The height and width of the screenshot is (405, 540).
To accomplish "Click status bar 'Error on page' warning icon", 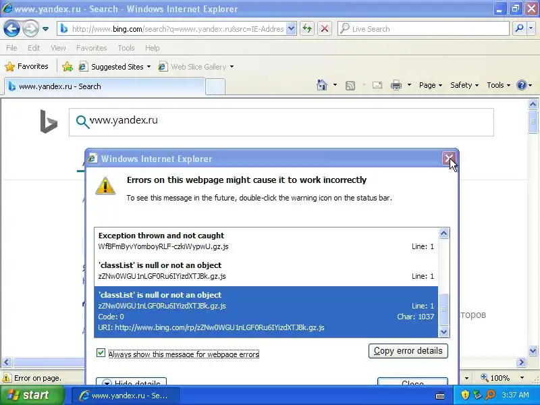I will point(7,378).
